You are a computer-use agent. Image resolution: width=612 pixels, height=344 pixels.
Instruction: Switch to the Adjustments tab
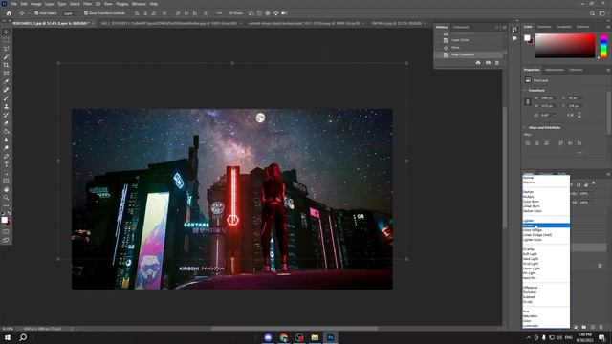pos(555,70)
